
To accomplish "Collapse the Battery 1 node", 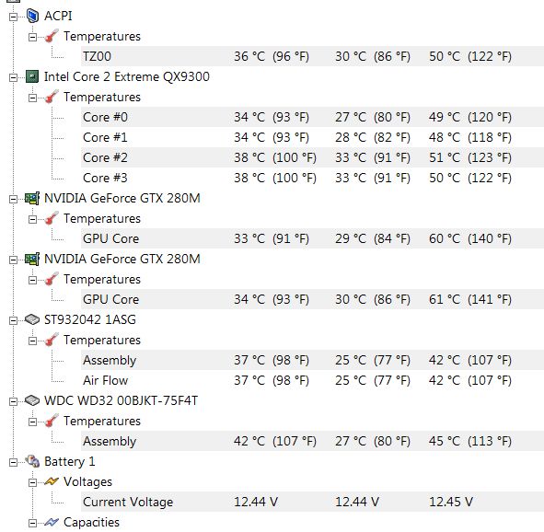I will tap(13, 462).
